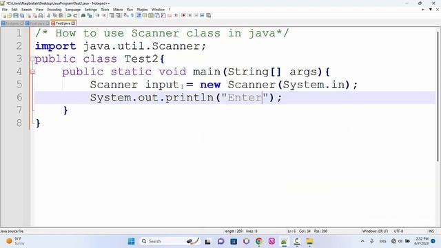Click the vertical scrollbar in the editor
Viewport: 441px width, 248px height.
point(438,96)
